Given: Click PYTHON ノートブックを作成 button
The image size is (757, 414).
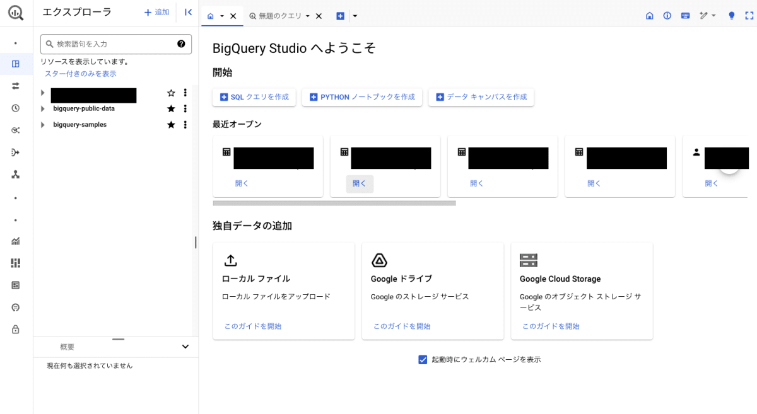Looking at the screenshot, I should 362,97.
